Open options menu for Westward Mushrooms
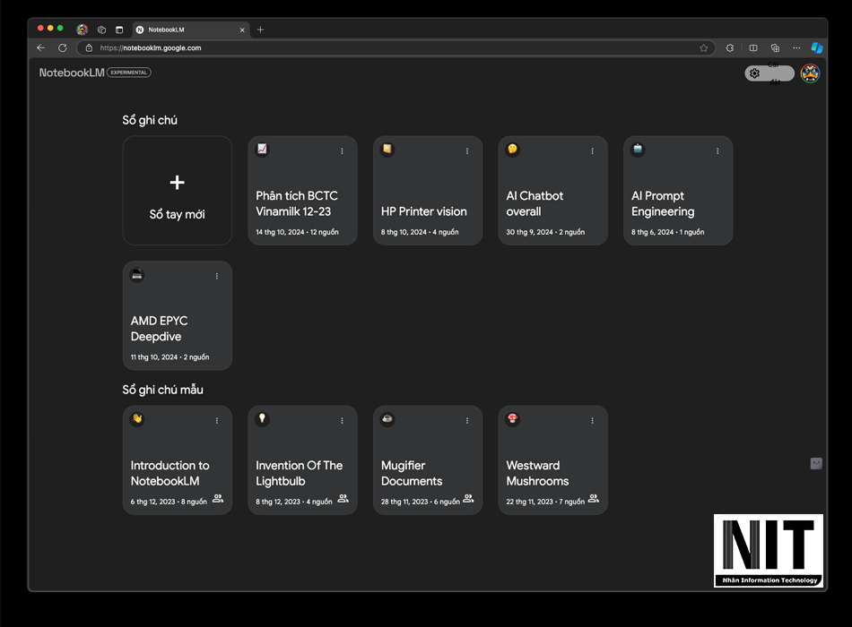852x627 pixels. (x=592, y=421)
